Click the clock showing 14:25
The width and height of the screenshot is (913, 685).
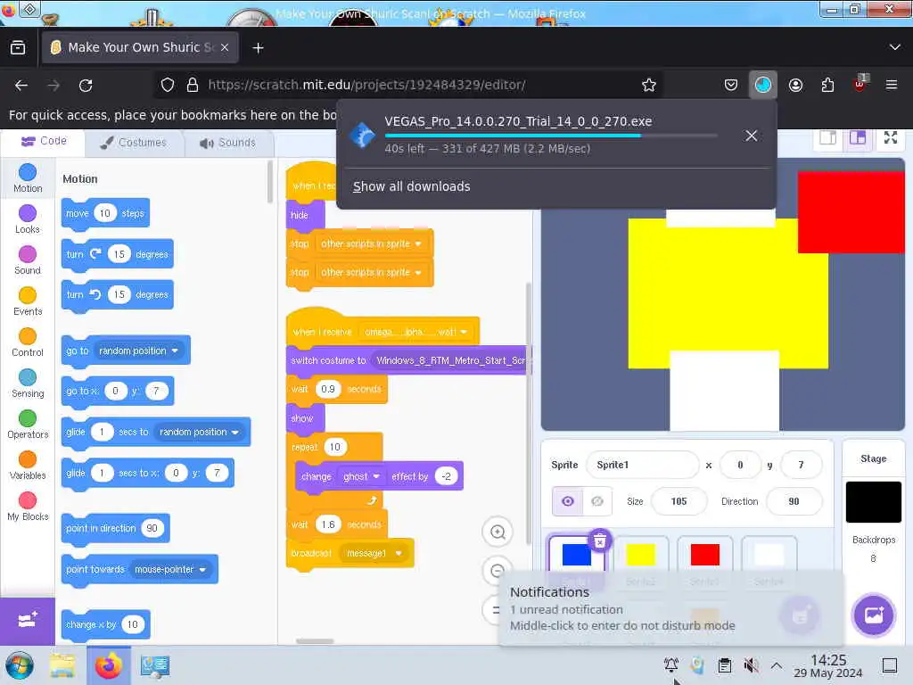(828, 665)
